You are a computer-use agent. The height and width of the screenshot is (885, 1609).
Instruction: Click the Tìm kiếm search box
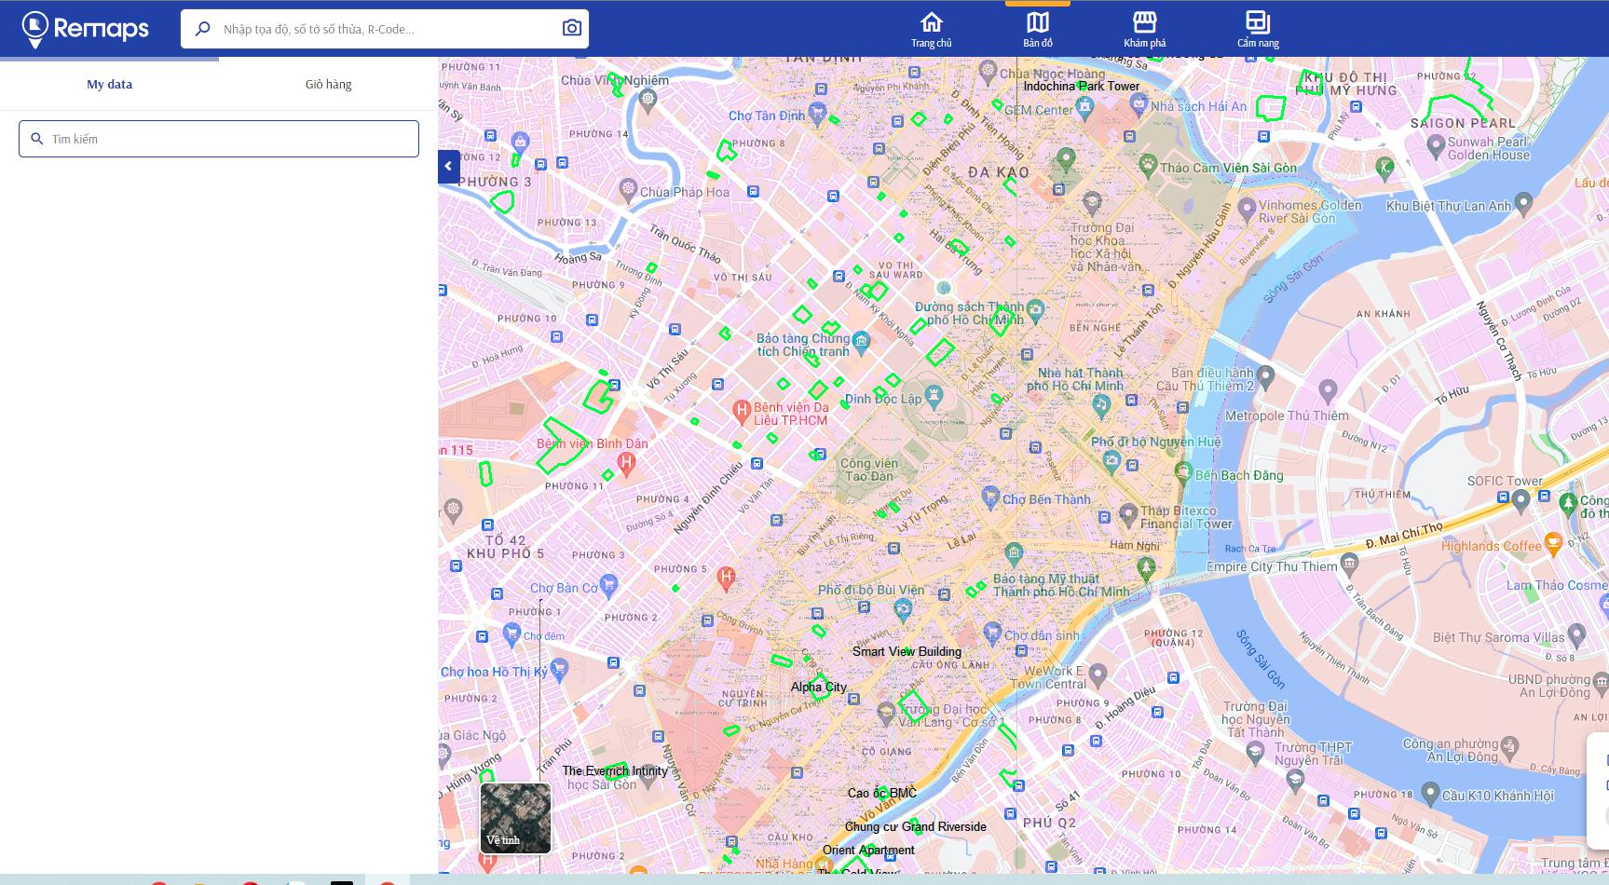219,139
